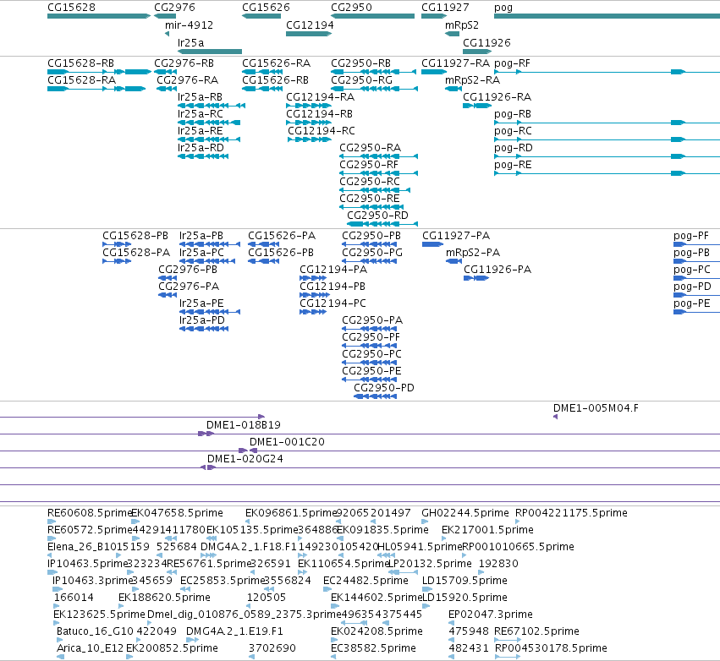This screenshot has width=720, height=661.
Task: Click the EK217001.5prime EST label
Action: [487, 529]
